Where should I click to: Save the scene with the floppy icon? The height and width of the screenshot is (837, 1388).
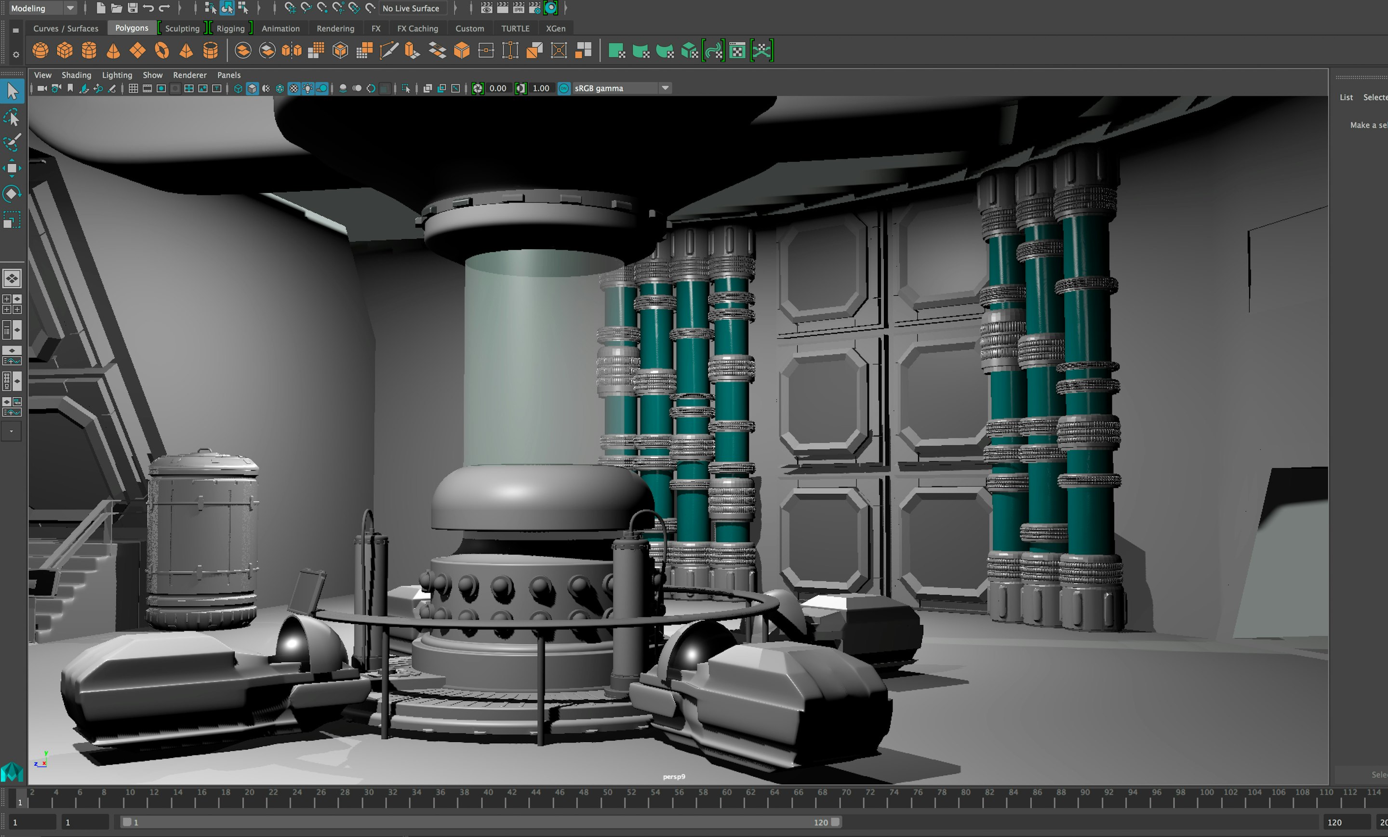coord(133,8)
